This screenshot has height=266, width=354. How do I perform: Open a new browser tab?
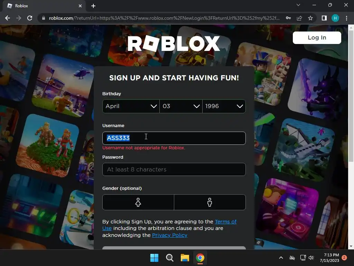(x=93, y=6)
